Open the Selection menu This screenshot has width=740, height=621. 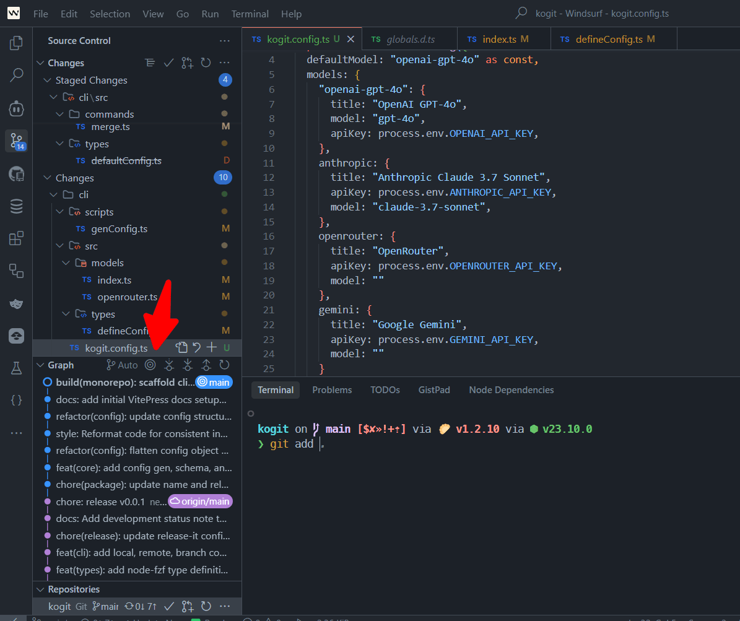click(x=110, y=14)
